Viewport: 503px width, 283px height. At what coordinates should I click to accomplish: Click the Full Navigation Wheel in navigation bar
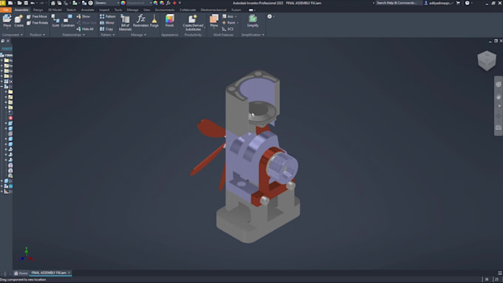click(499, 84)
